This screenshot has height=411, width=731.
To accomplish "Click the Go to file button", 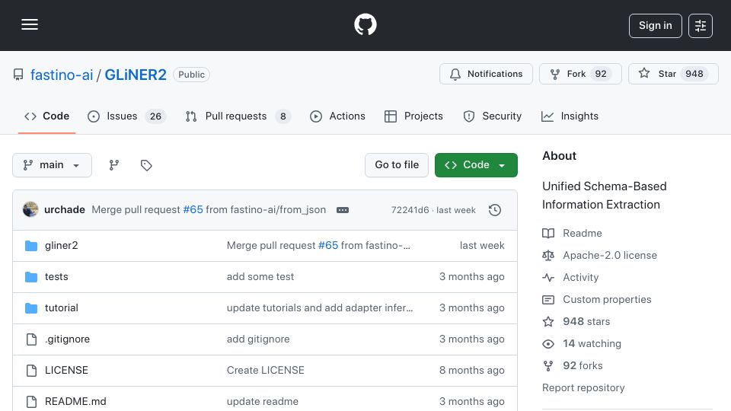I will click(397, 165).
